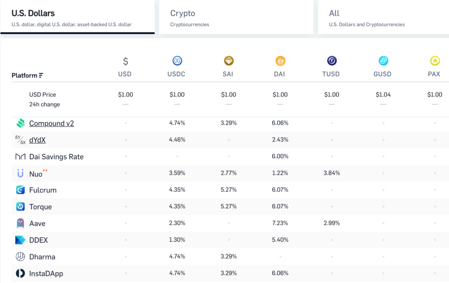Click the dYdX logo icon
The height and width of the screenshot is (283, 449).
click(x=20, y=140)
